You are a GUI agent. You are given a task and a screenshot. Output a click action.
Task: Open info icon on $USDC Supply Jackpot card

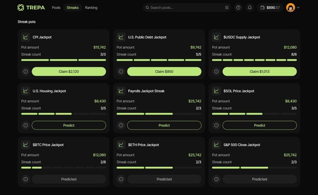click(216, 72)
